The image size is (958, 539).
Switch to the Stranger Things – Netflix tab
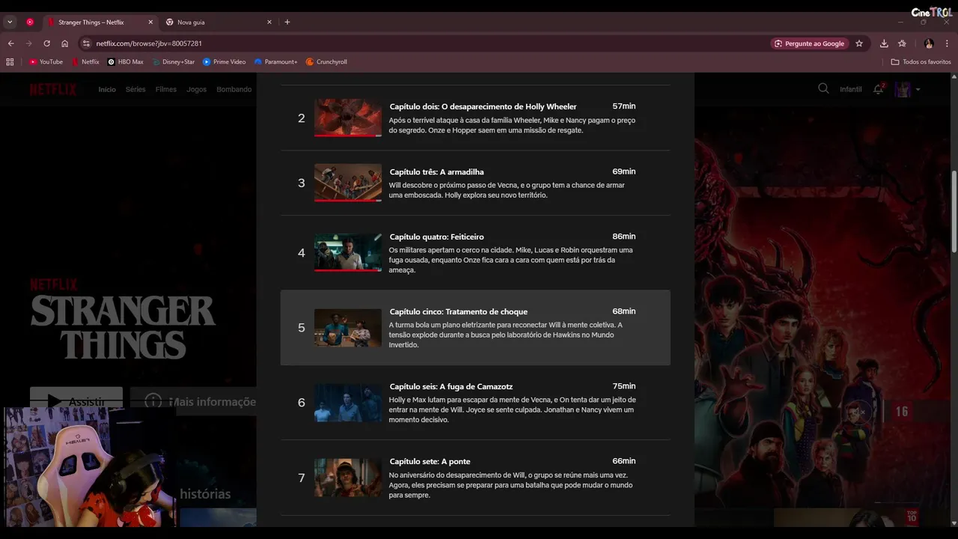tap(100, 22)
